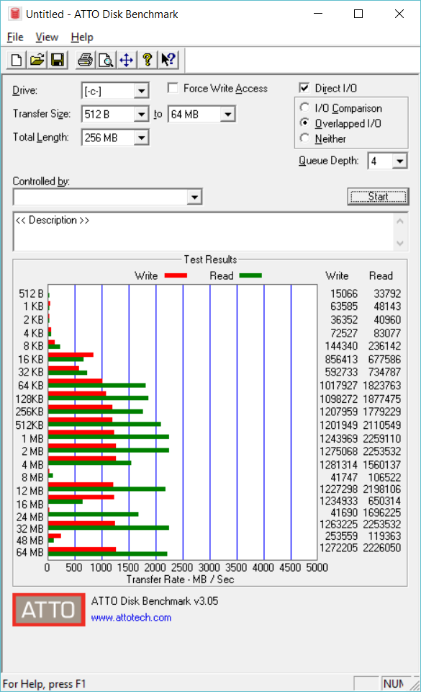Click the Start benchmark button
This screenshot has width=421, height=692.
[378, 196]
